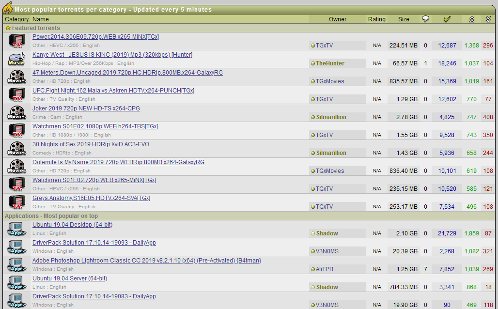Open Watchmen.S01E02.720p.WEB.x265-MiNX torrent
Viewport: 498px width, 309px height.
point(94,180)
